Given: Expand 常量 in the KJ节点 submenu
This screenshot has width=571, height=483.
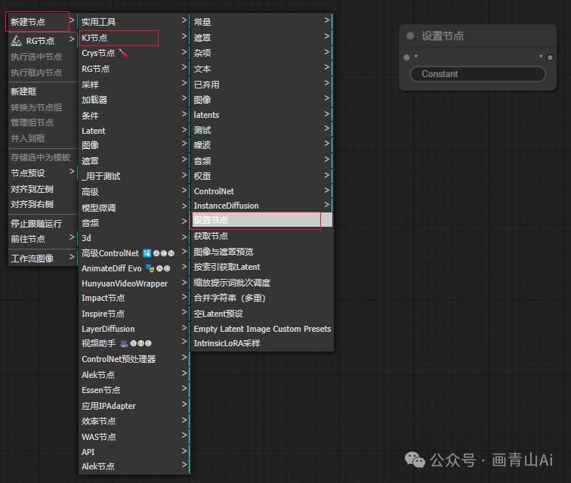Looking at the screenshot, I should pos(261,22).
